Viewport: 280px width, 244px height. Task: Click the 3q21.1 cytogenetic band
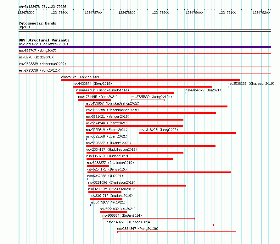point(145,30)
